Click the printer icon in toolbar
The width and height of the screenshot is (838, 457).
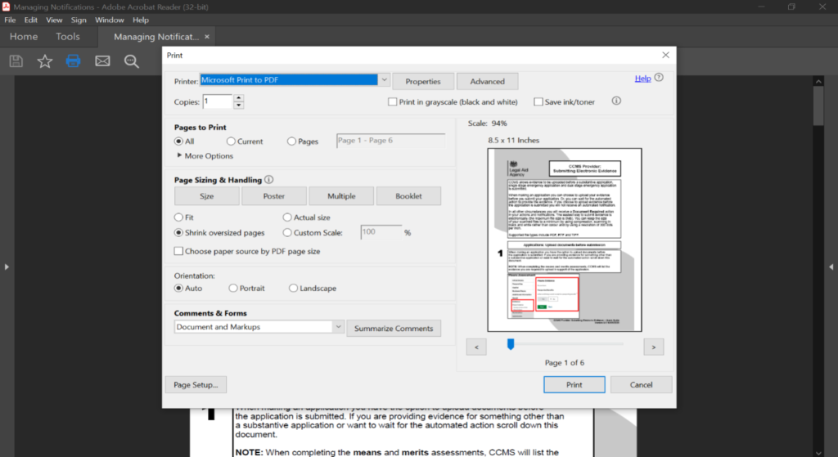pos(74,61)
